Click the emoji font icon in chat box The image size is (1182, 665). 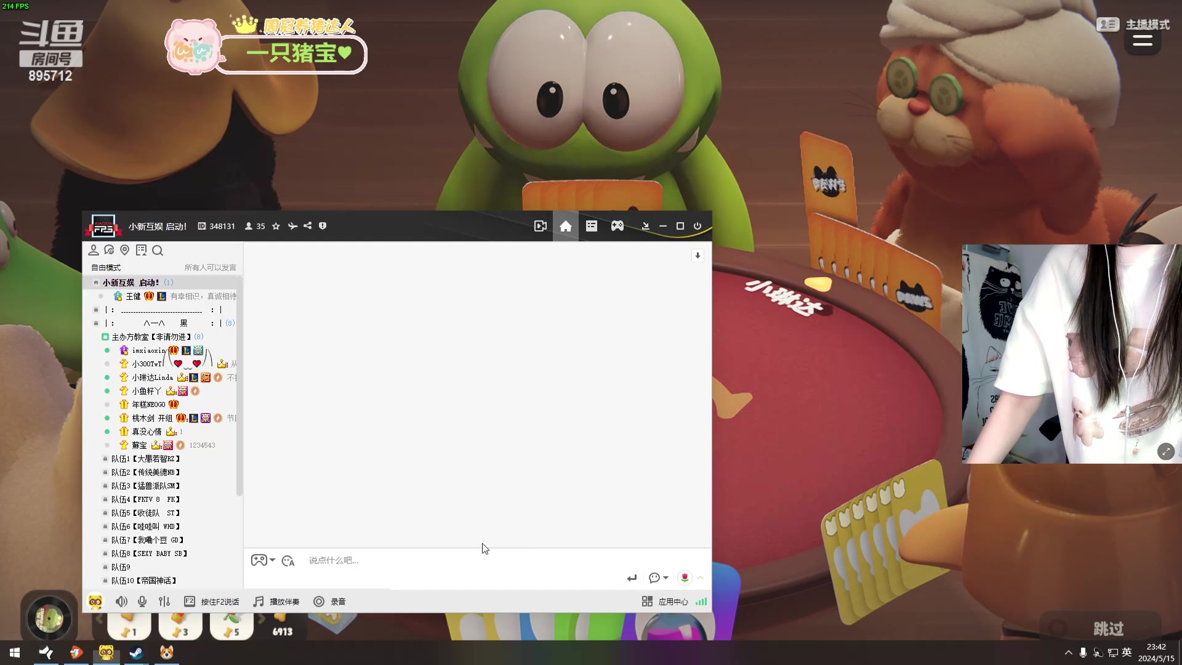coord(287,560)
